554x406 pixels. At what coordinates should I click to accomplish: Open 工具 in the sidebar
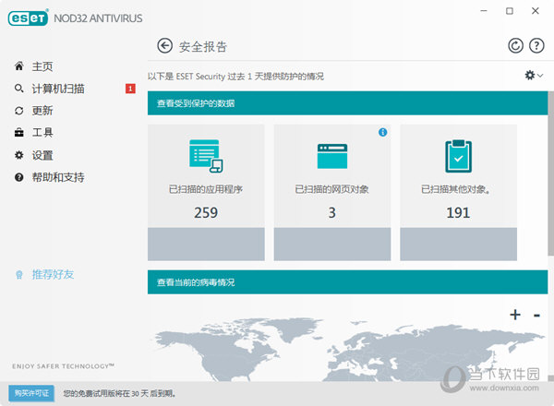42,133
